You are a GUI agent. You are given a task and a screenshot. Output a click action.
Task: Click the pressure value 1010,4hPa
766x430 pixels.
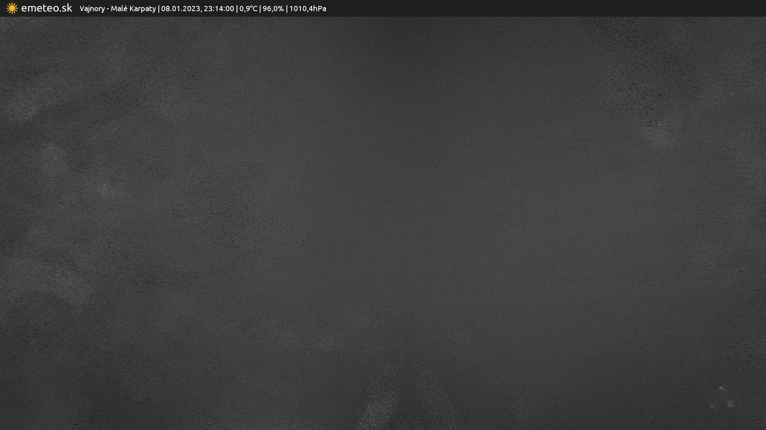[x=308, y=9]
